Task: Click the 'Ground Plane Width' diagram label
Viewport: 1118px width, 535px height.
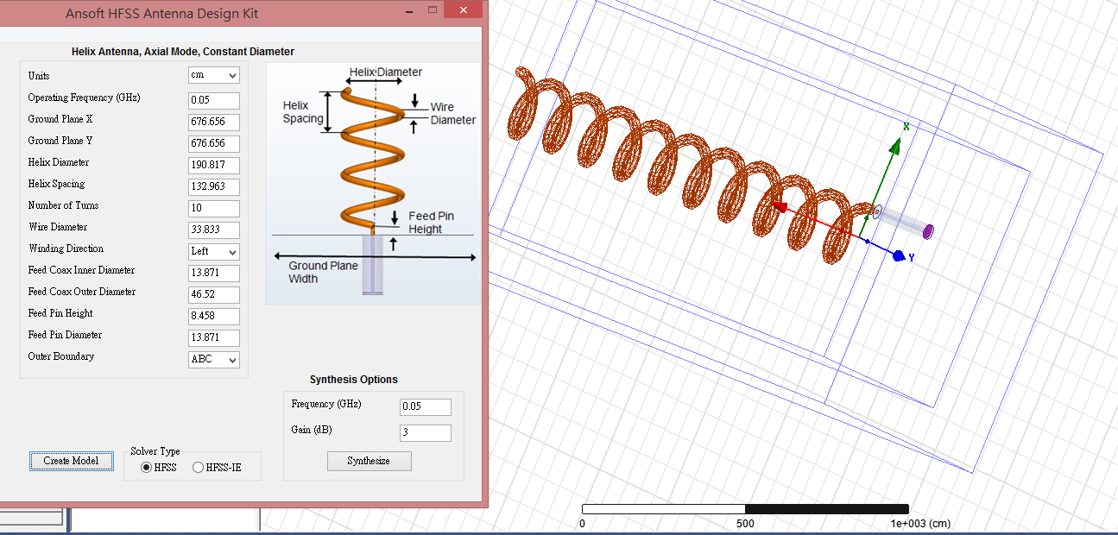Action: tap(323, 272)
